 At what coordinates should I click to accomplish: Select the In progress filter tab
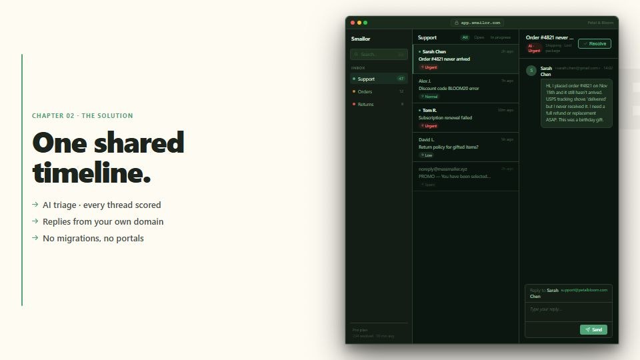[501, 37]
